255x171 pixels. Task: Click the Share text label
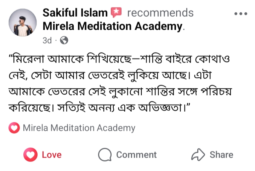(221, 155)
